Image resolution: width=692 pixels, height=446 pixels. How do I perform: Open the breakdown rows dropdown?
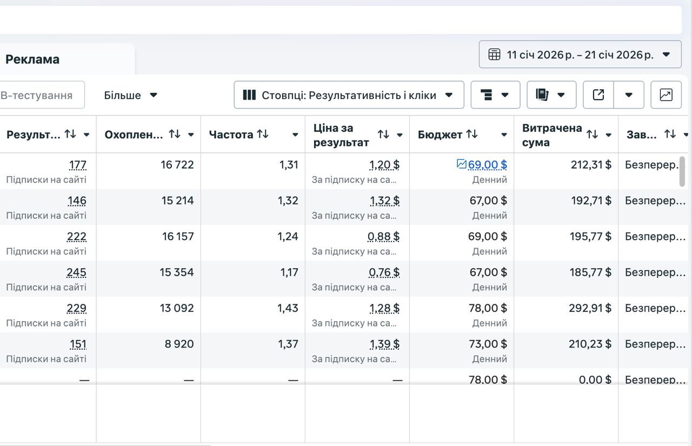[x=495, y=95]
